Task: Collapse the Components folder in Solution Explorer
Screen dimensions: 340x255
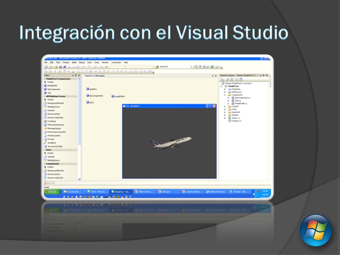Action: [225, 95]
